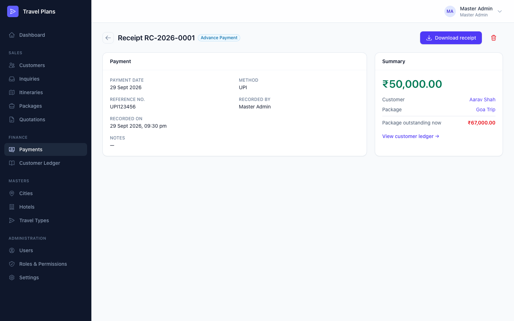This screenshot has width=514, height=321.
Task: Go back using the left arrow button
Action: point(108,38)
